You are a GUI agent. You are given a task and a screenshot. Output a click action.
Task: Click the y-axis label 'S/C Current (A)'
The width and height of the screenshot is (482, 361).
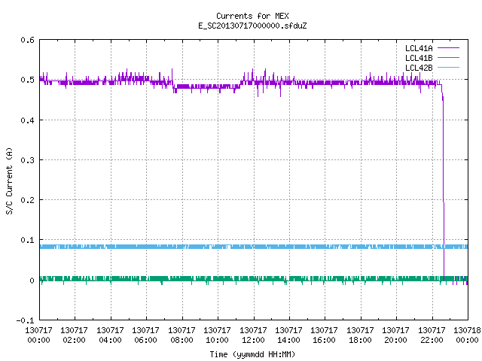9,180
